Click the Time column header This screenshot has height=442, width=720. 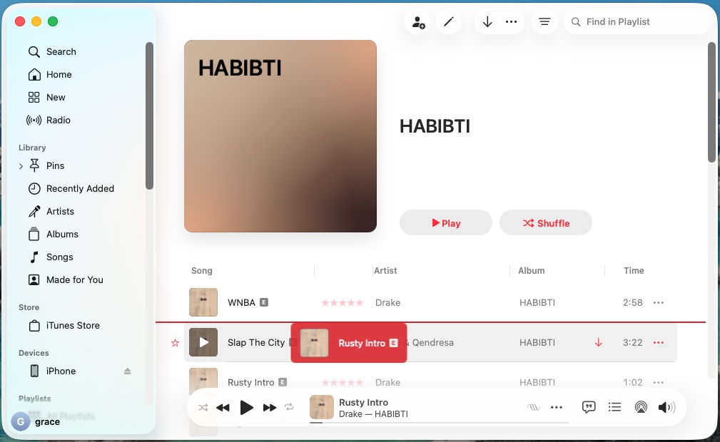(634, 271)
